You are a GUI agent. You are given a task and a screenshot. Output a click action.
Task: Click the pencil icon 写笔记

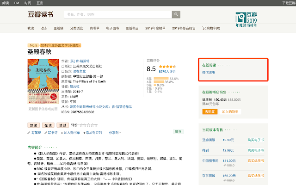click(30, 132)
